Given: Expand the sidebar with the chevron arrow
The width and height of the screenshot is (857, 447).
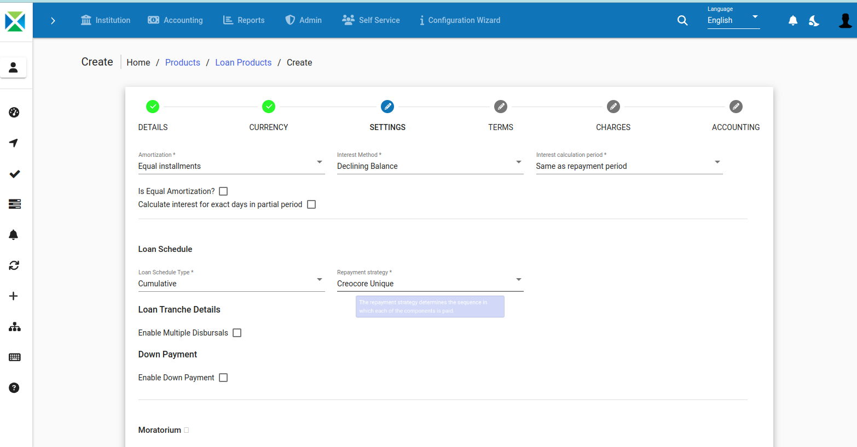Looking at the screenshot, I should click(x=53, y=21).
